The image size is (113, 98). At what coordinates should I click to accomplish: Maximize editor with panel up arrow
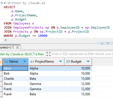coord(102,43)
